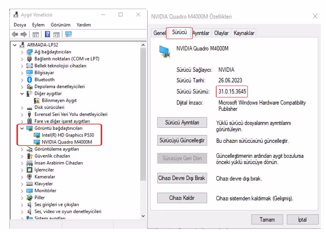Image resolution: width=326 pixels, height=232 pixels.
Task: Open the Eylem menu
Action: point(38,25)
